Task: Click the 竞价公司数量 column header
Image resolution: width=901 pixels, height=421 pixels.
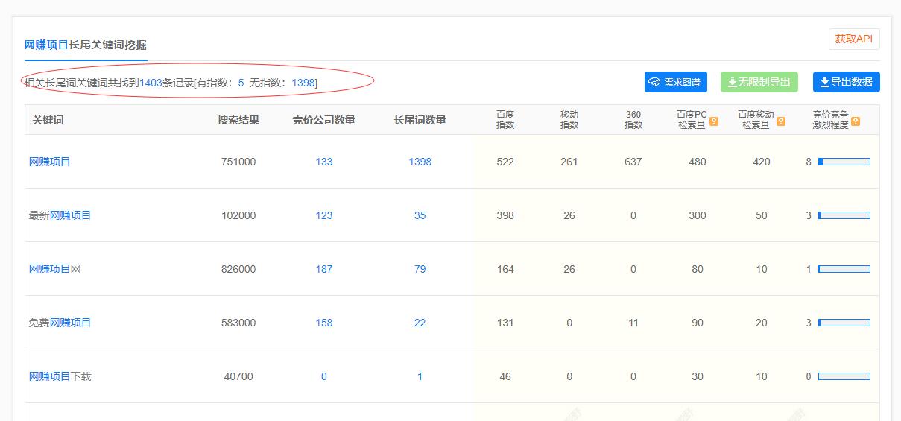Action: click(324, 120)
